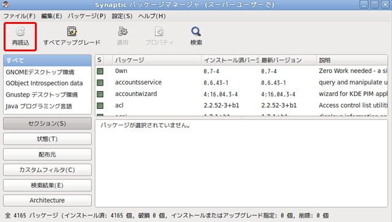The image size is (392, 222).
Task: Open the Settings (設定) menu
Action: (122, 17)
